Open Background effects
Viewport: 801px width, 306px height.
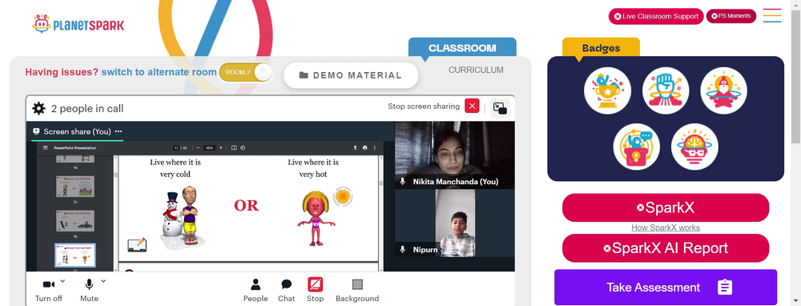[357, 290]
